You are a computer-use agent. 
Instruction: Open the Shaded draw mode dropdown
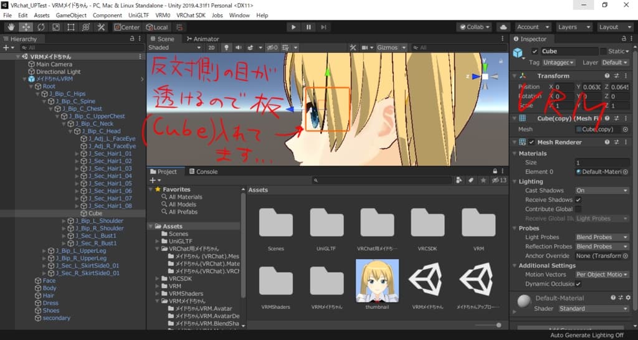coord(175,47)
